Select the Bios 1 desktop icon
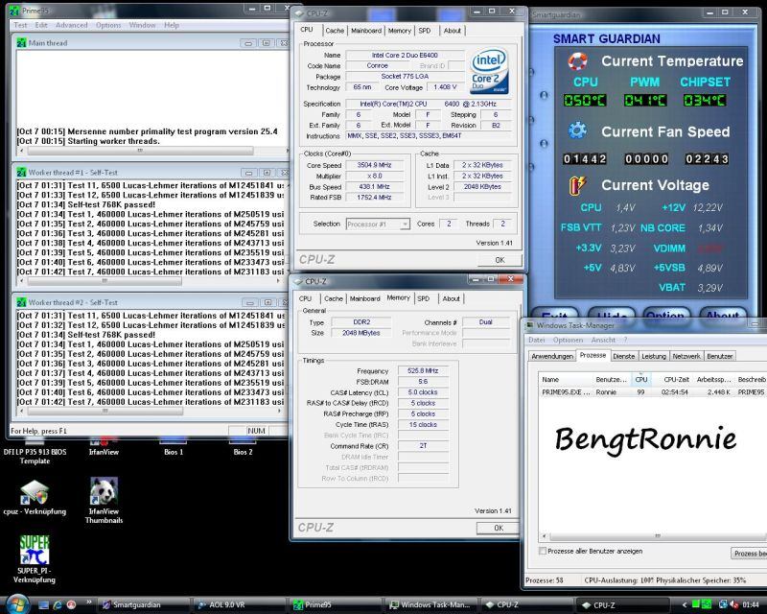Image resolution: width=767 pixels, height=614 pixels. tap(174, 446)
